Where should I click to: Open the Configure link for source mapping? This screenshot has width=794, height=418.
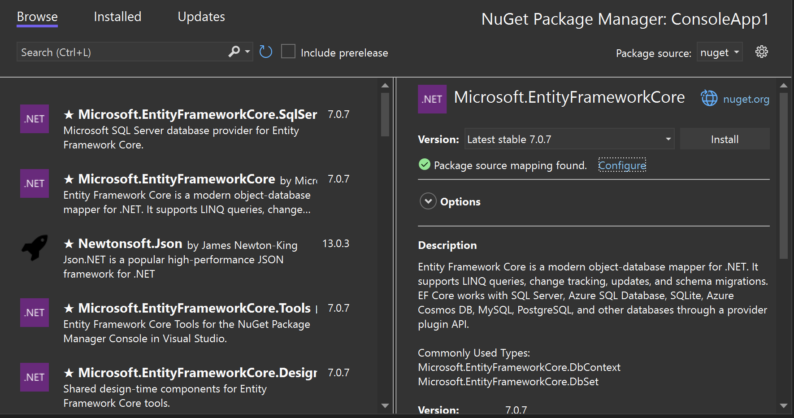point(622,165)
